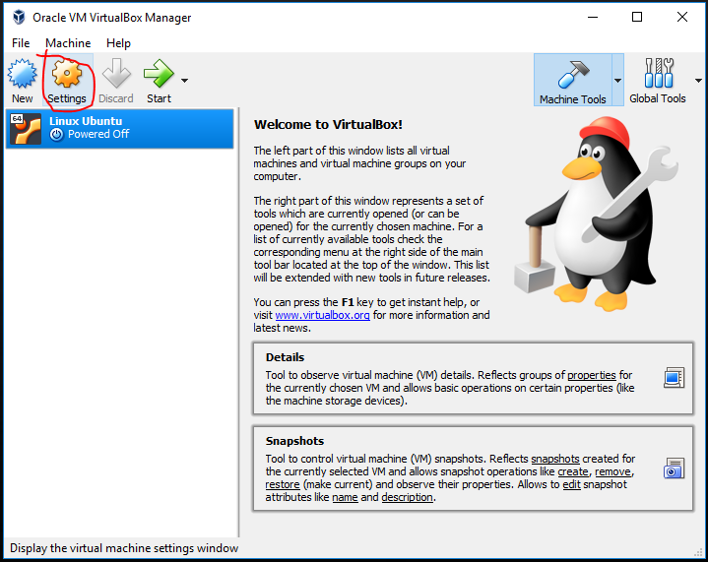Click the window resize grip corner
Image resolution: width=708 pixels, height=562 pixels.
(698, 553)
